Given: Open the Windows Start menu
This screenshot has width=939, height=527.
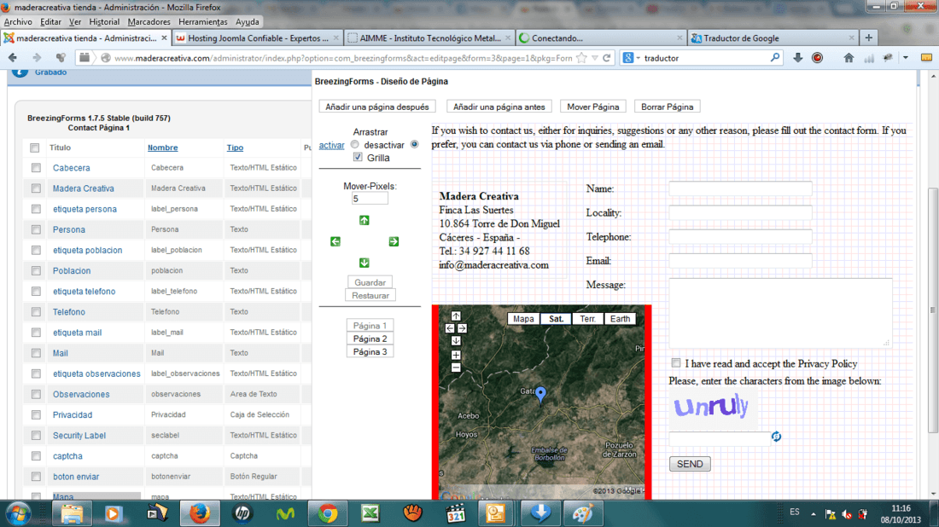Looking at the screenshot, I should coord(18,513).
